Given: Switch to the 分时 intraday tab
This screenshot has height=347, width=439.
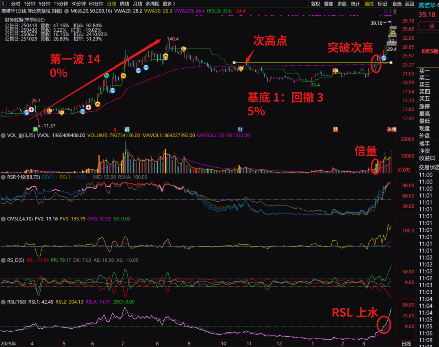Looking at the screenshot, I should (15, 4).
